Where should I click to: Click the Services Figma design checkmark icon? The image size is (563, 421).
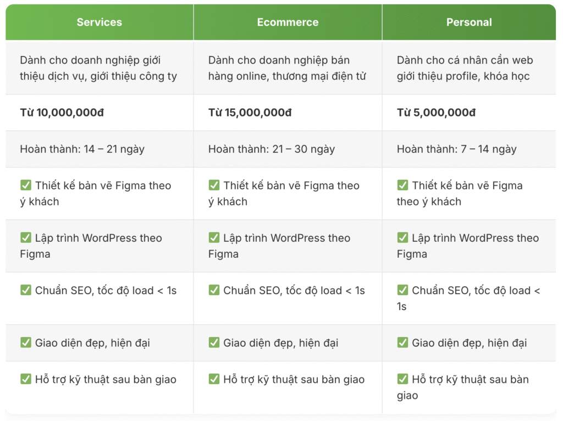pyautogui.click(x=26, y=185)
